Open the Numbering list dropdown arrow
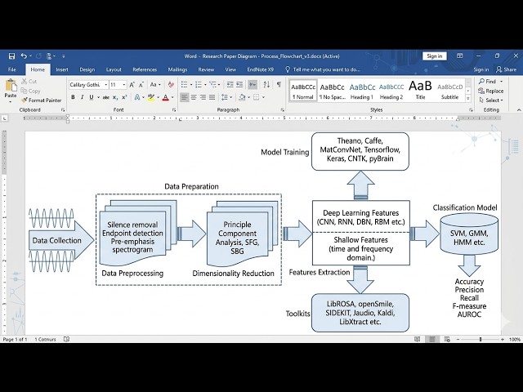The image size is (523, 392). [205, 85]
